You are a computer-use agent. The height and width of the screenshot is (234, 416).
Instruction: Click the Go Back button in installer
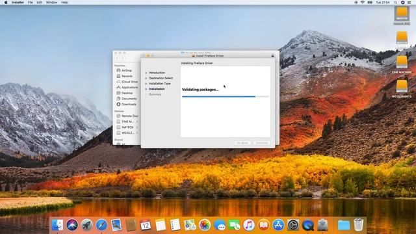click(242, 143)
